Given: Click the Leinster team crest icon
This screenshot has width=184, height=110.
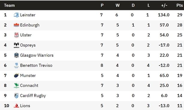Looking at the screenshot, I should [16, 15].
